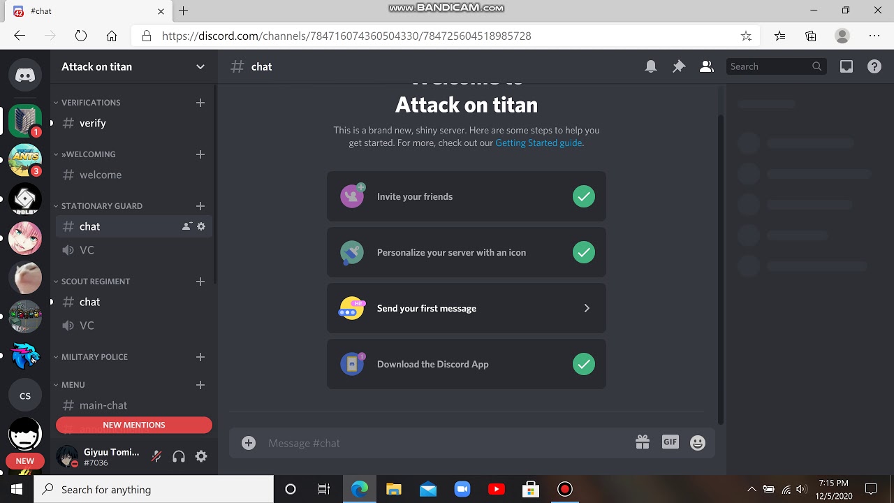Toggle microphone mute
This screenshot has height=503, width=894.
pos(156,456)
